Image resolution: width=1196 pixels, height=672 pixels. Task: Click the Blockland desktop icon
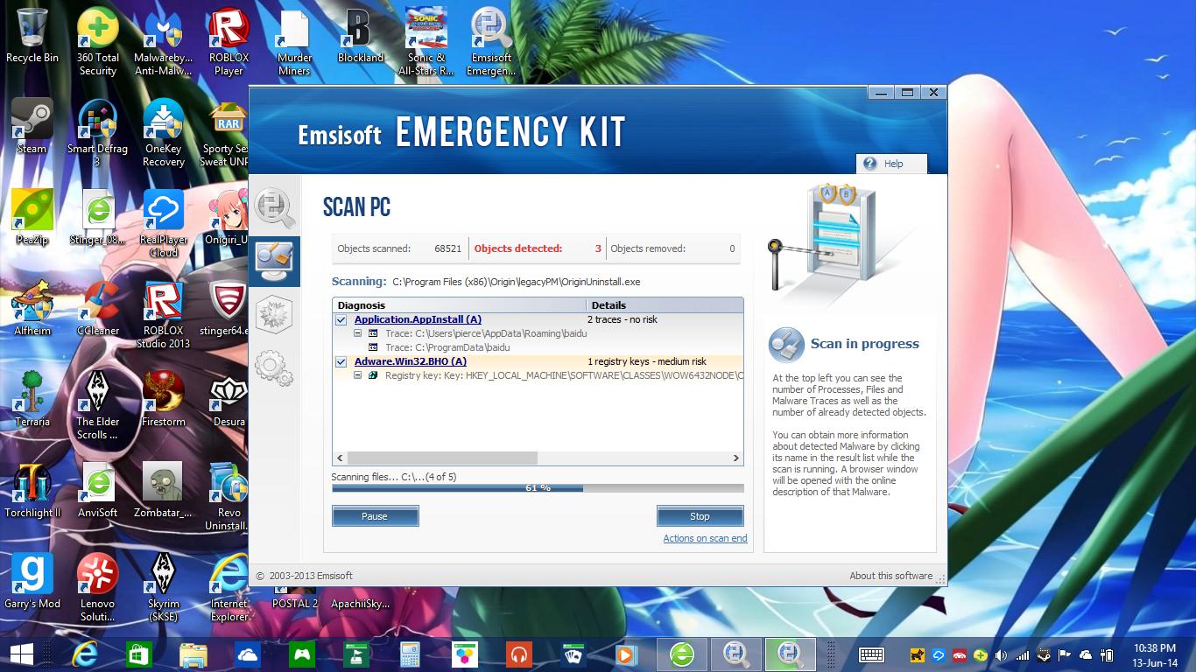click(x=360, y=37)
